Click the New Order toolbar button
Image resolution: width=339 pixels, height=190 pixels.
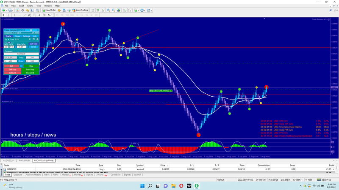50,10
